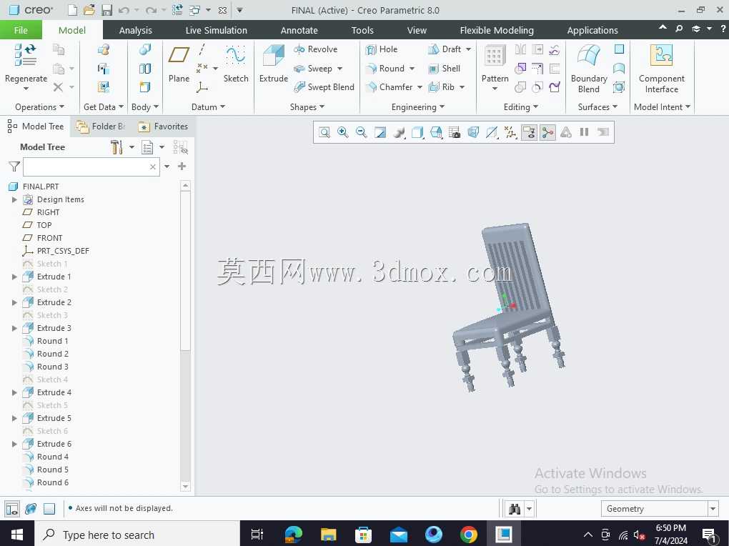Open the Sketch tool
Image resolution: width=729 pixels, height=546 pixels.
pos(236,64)
